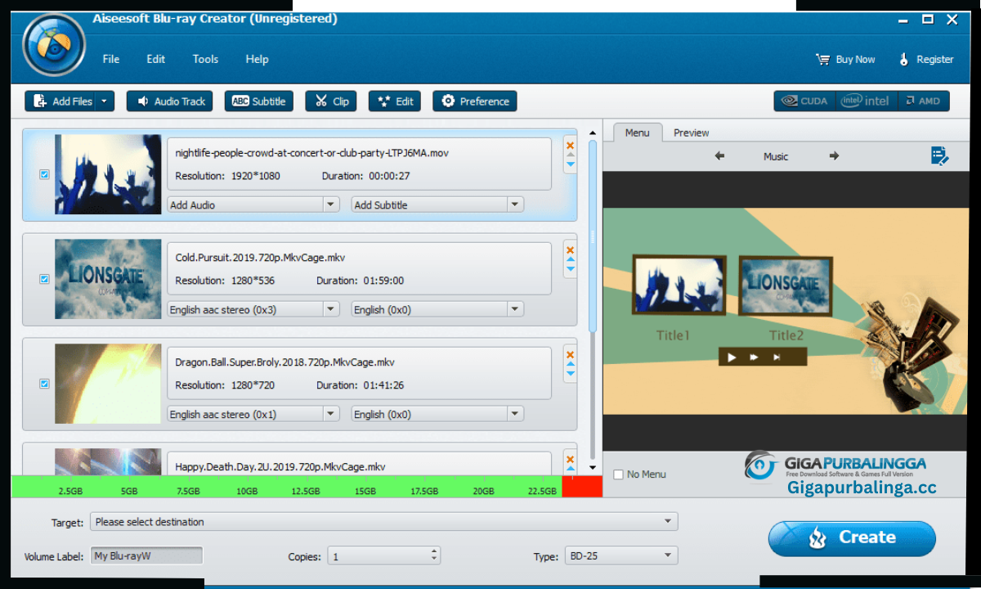Click the Copies stepper control
981x589 pixels.
pos(434,556)
